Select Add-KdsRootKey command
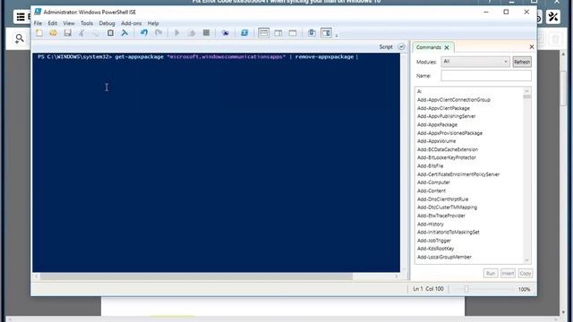 click(x=435, y=249)
